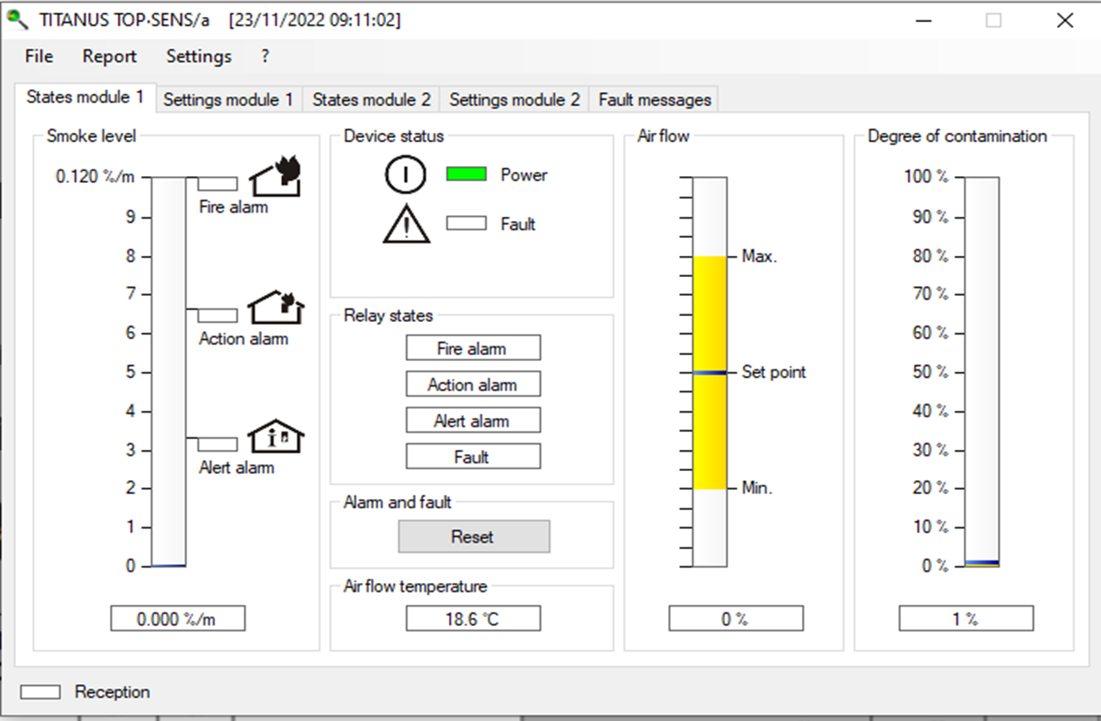1101x721 pixels.
Task: Click the TITANUS app icon in title bar
Action: [17, 20]
